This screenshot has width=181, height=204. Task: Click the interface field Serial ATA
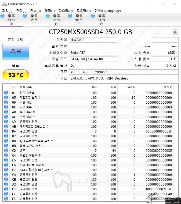[93, 52]
